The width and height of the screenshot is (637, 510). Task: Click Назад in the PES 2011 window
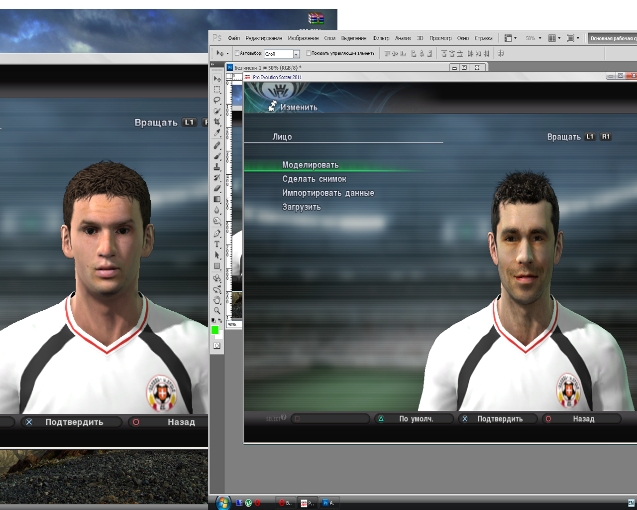[x=582, y=419]
